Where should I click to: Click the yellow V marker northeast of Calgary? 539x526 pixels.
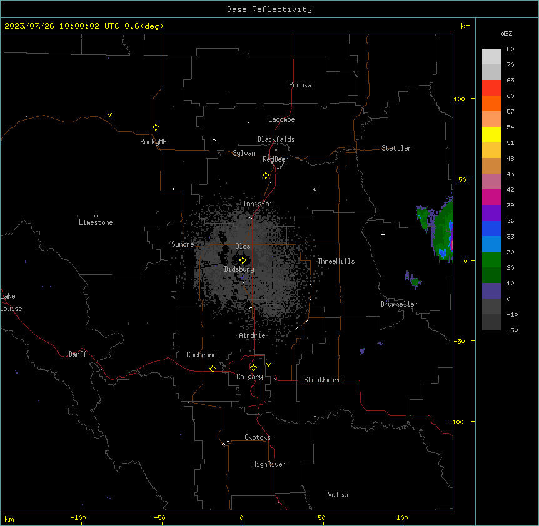pos(268,365)
